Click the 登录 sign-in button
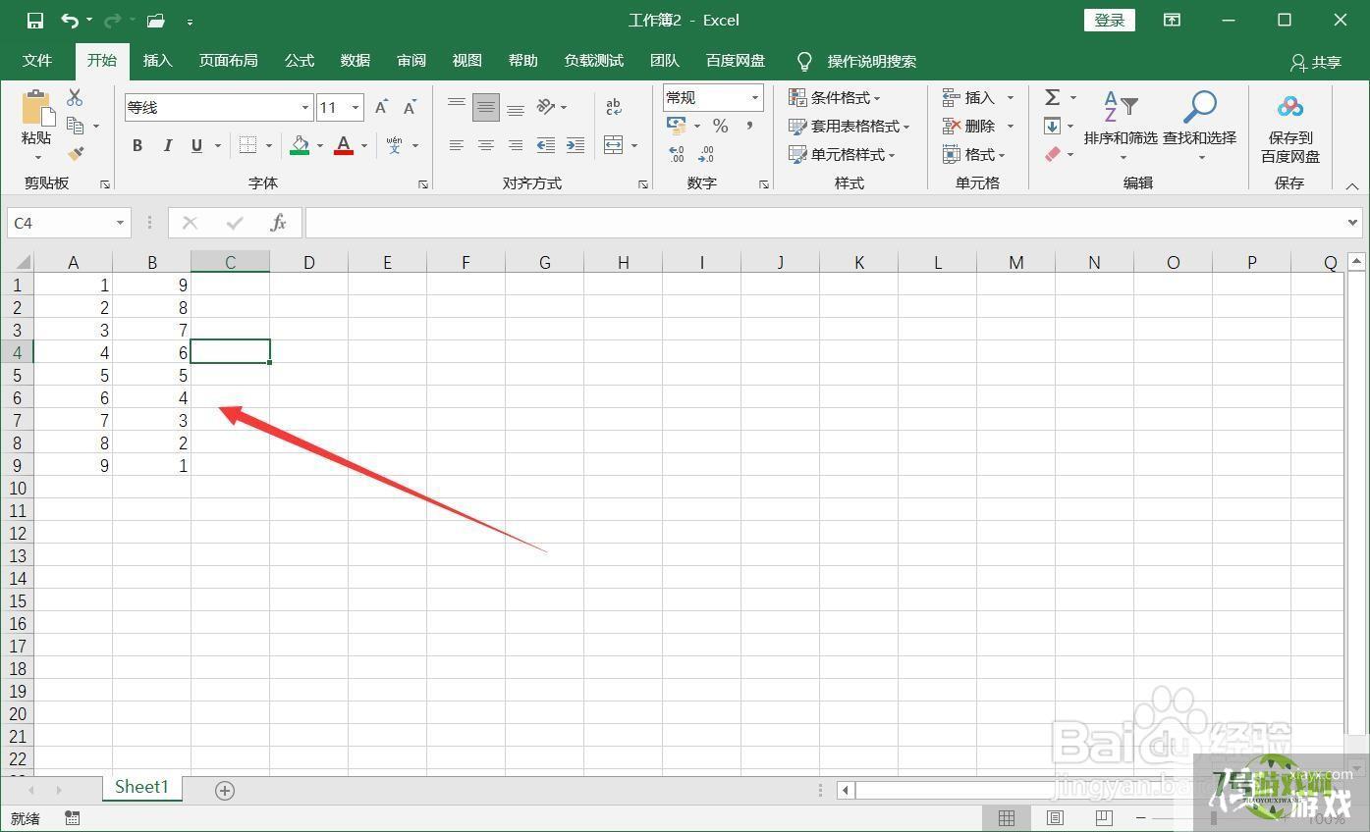Screen dimensions: 1370x832 click(x=1110, y=20)
